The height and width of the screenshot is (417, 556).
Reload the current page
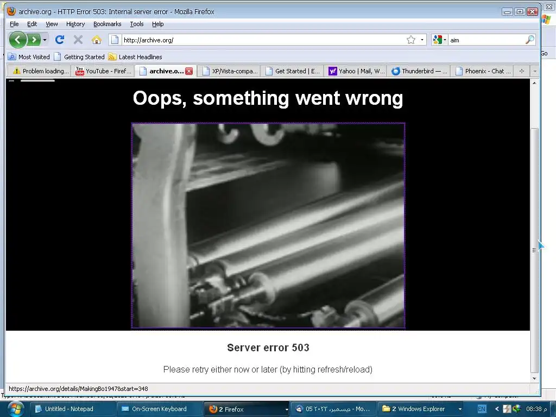click(x=60, y=40)
